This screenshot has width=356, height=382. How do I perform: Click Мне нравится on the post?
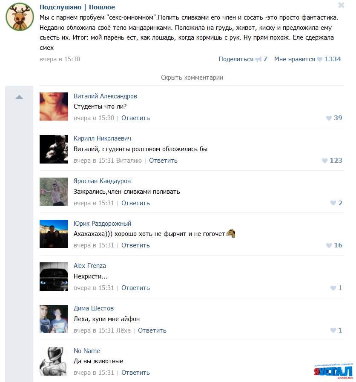294,59
